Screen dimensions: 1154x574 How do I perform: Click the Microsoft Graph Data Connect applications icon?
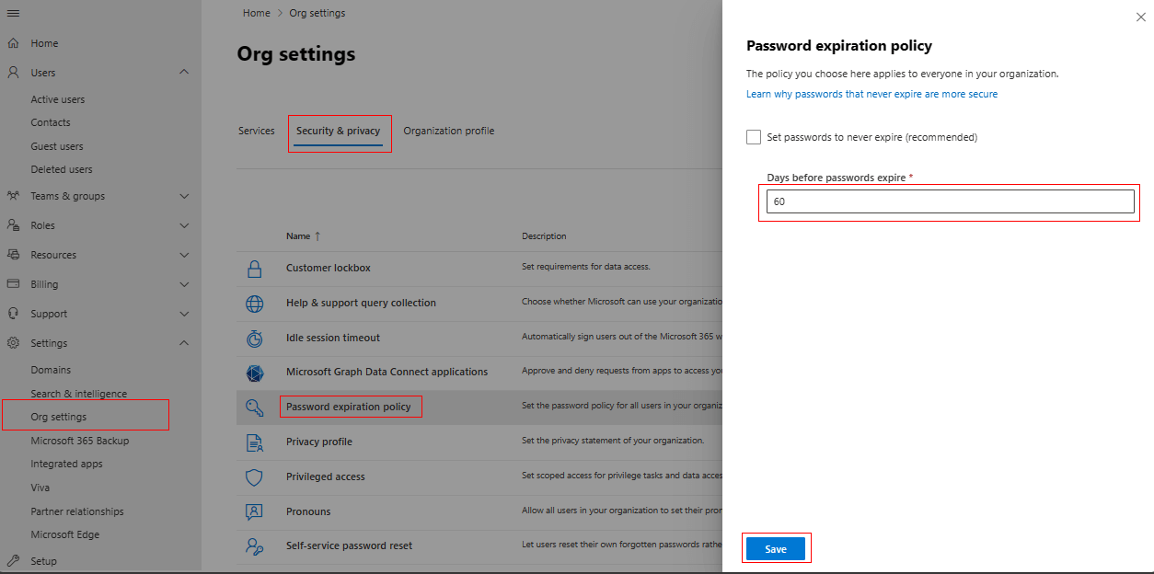pyautogui.click(x=254, y=373)
